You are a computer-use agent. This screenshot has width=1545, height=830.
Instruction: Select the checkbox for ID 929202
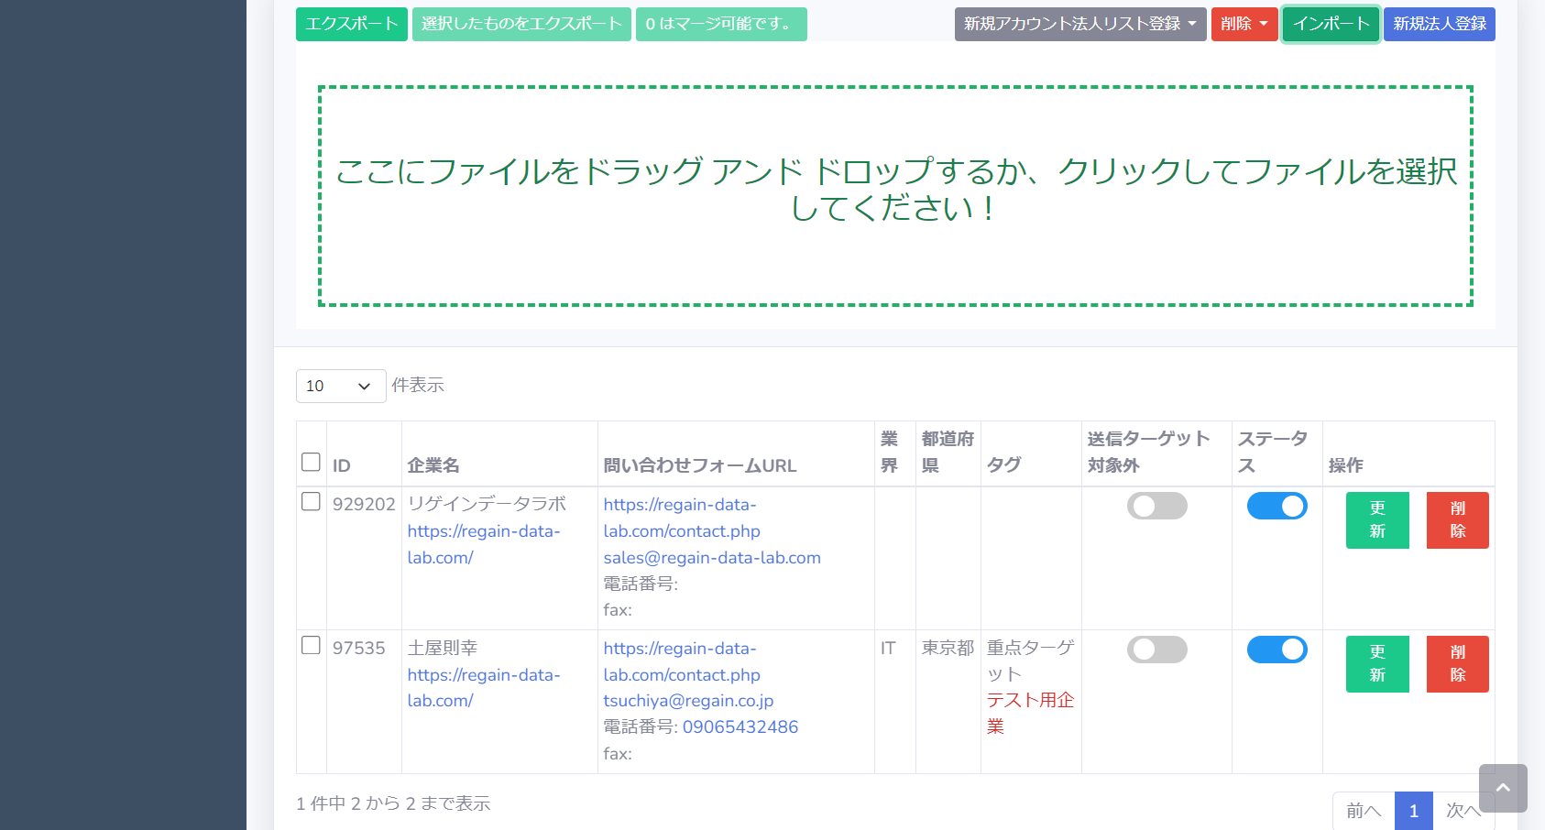coord(311,502)
